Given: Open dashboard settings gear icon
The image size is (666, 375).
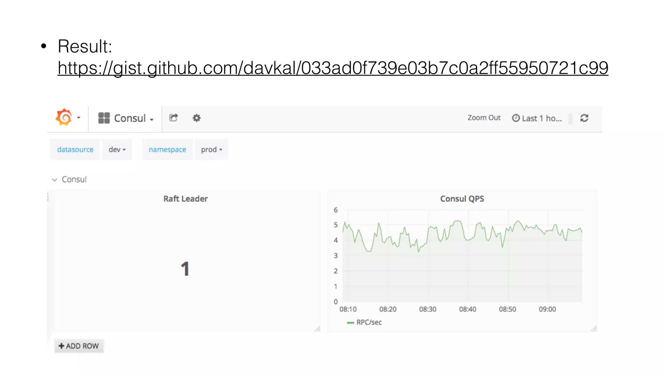Looking at the screenshot, I should [x=196, y=118].
